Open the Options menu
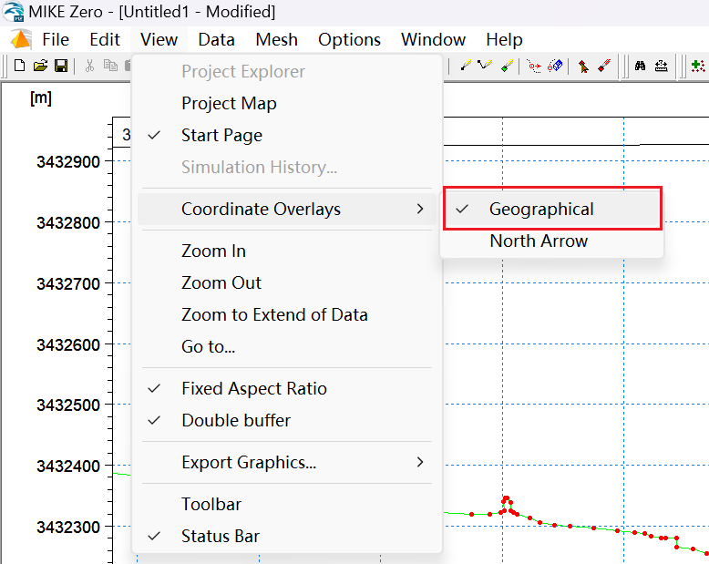 pyautogui.click(x=349, y=40)
